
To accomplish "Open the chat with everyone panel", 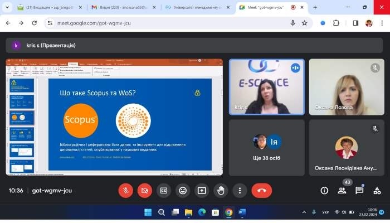I will click(x=359, y=191).
